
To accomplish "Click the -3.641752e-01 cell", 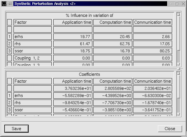I will click(153, 110).
